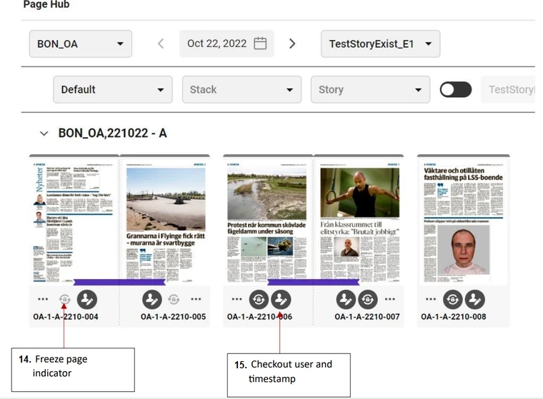
Task: Click freeze icon on page OA-1-A-2210-006
Action: pos(259,300)
